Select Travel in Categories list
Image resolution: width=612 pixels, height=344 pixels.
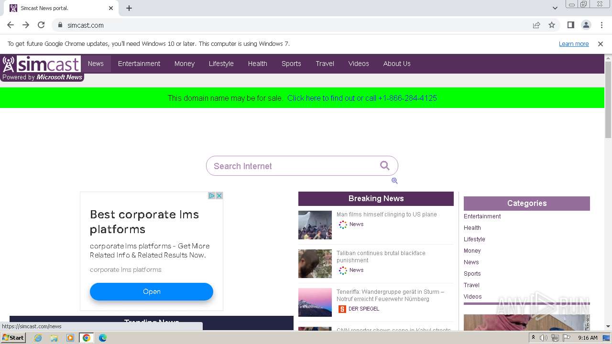471,285
